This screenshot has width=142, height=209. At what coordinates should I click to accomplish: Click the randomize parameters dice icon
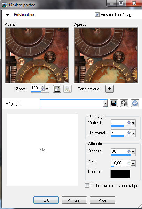pyautogui.click(x=124, y=103)
